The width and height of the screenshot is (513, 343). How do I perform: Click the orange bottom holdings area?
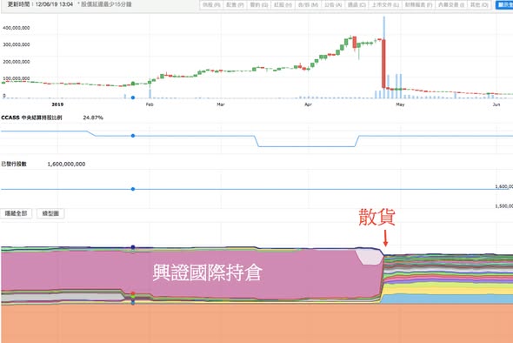tap(256, 323)
